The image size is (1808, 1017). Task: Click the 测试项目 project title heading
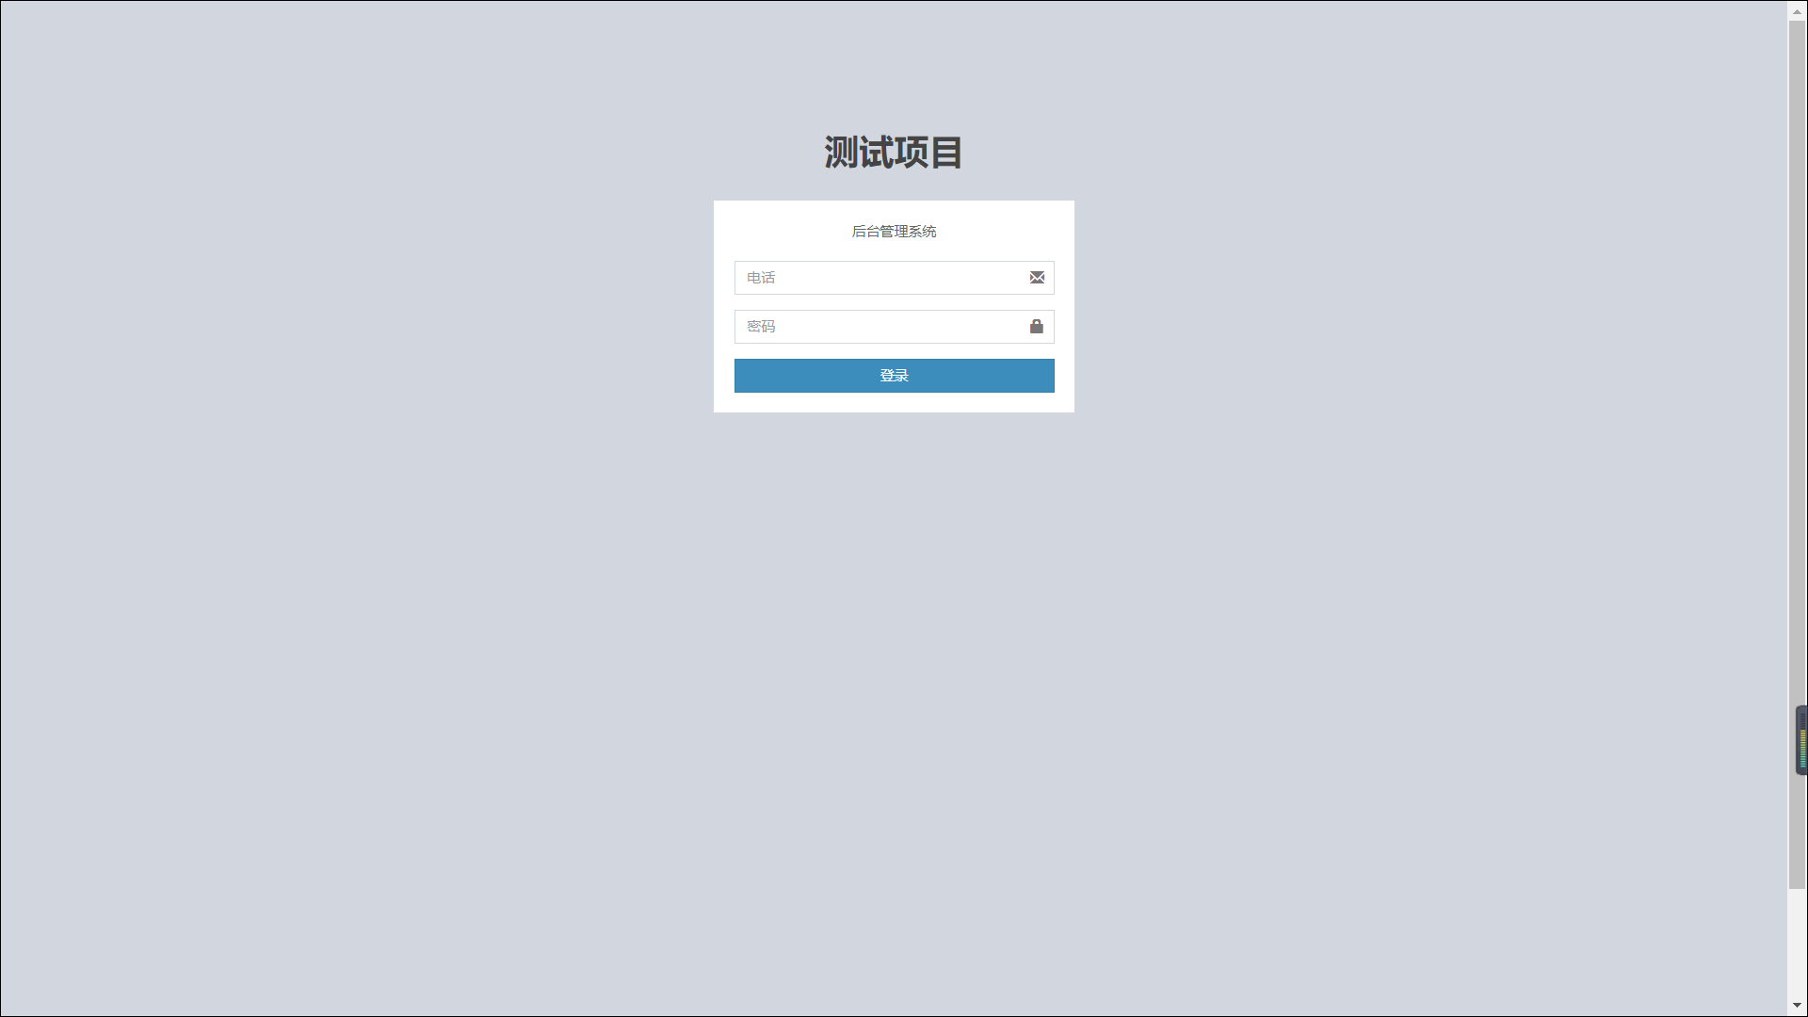(894, 152)
